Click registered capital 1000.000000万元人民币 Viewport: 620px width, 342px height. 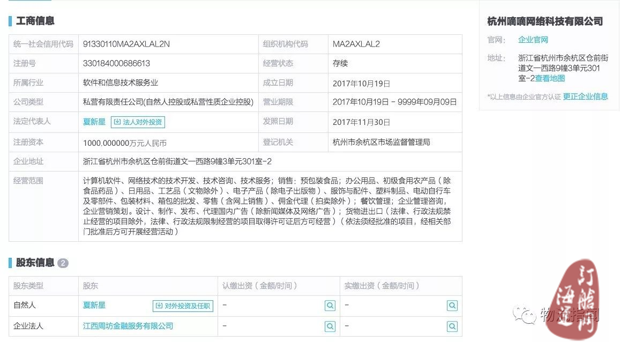pos(124,143)
